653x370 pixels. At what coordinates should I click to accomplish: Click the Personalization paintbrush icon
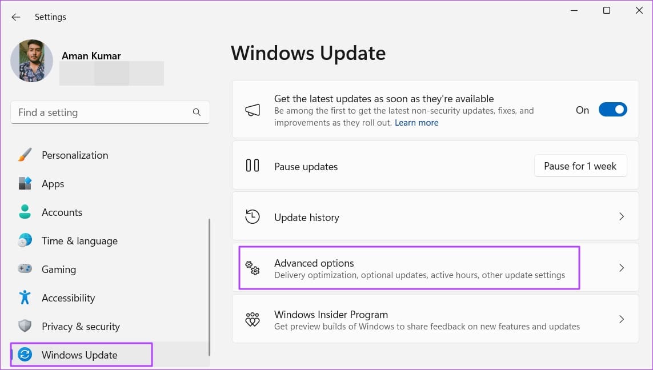(24, 155)
